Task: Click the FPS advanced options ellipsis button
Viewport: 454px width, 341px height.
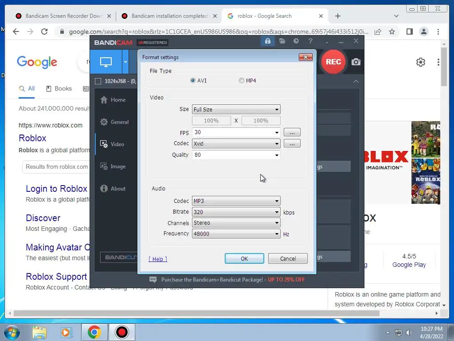Action: coord(292,132)
